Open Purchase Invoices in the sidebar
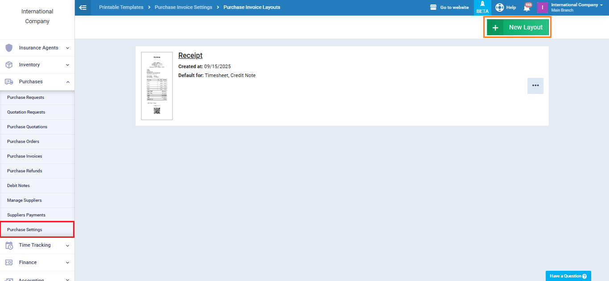The image size is (609, 281). point(25,156)
